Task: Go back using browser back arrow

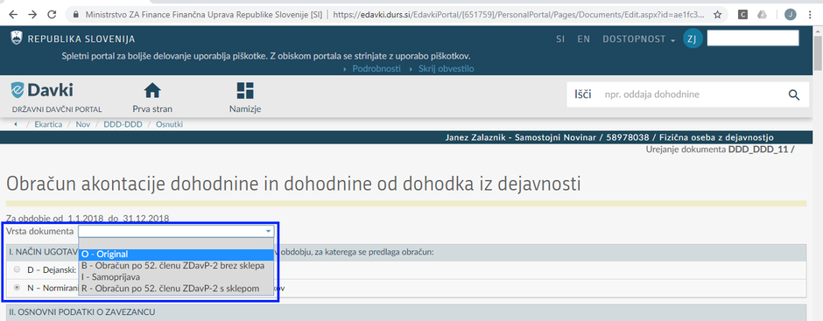Action: click(x=14, y=14)
